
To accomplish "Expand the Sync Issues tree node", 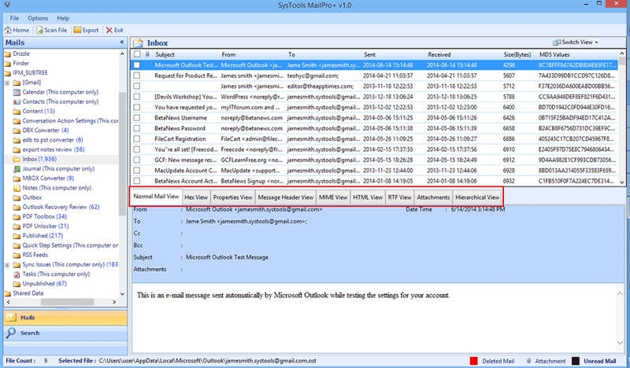I will 7,265.
